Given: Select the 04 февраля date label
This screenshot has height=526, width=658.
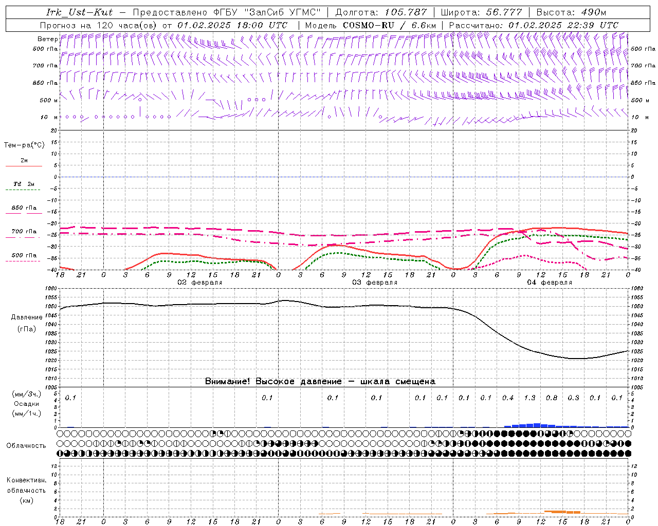Looking at the screenshot, I should coord(550,283).
